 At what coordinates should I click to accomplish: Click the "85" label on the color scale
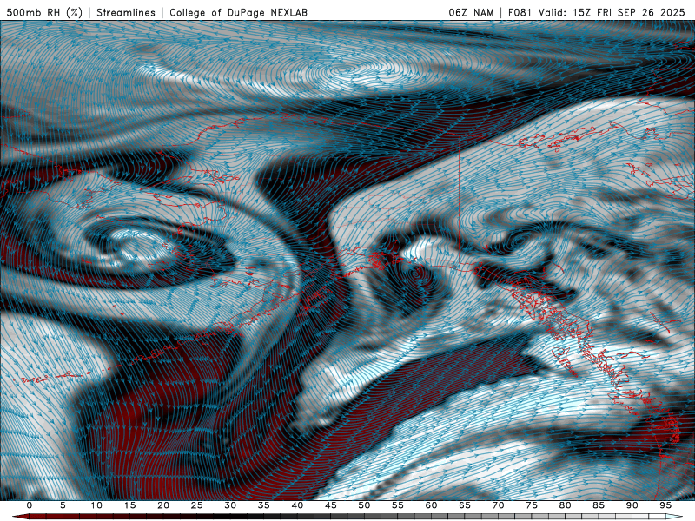tap(599, 505)
